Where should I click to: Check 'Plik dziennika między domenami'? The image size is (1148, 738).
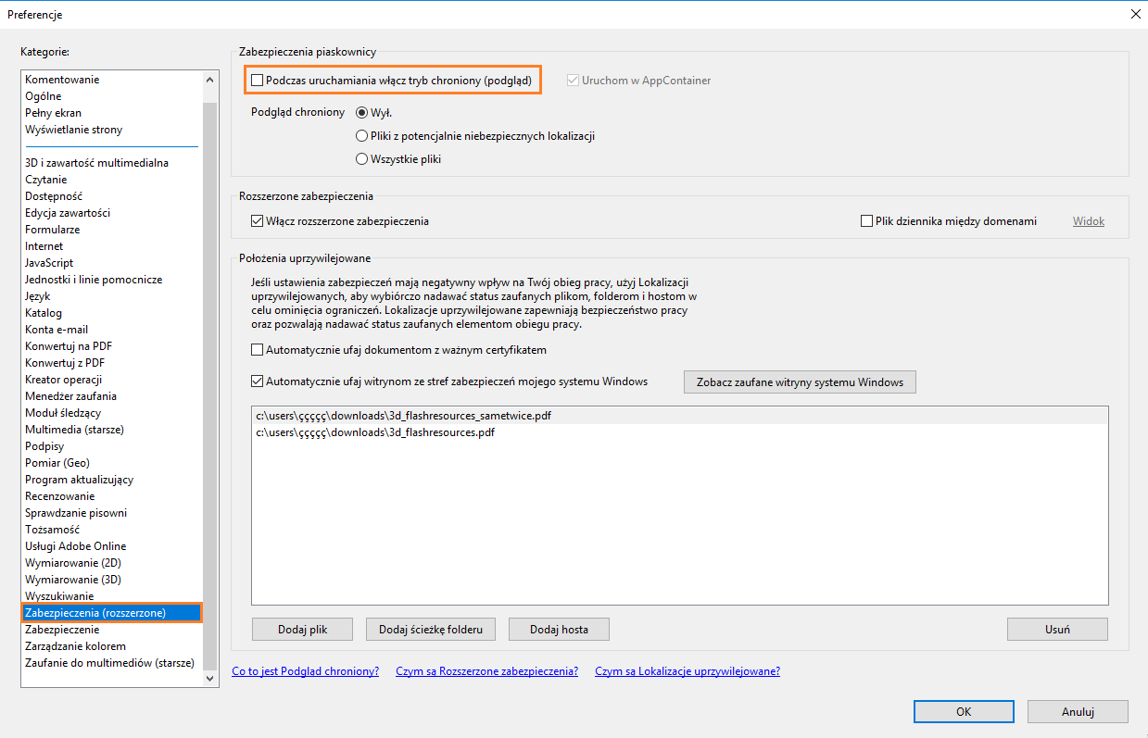(867, 221)
